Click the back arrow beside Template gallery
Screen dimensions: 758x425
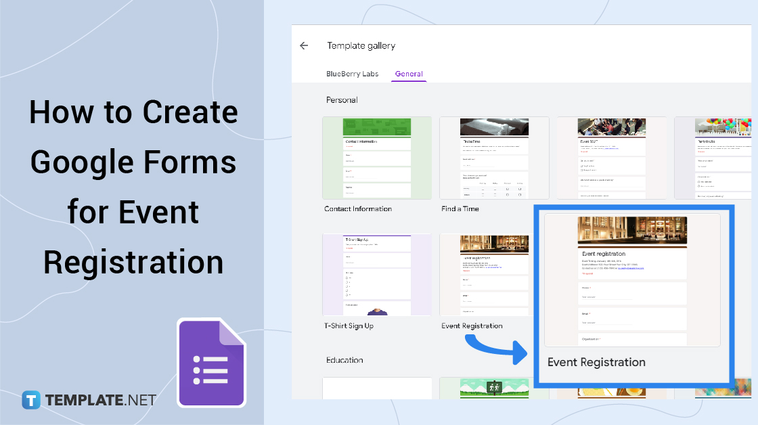pos(304,45)
